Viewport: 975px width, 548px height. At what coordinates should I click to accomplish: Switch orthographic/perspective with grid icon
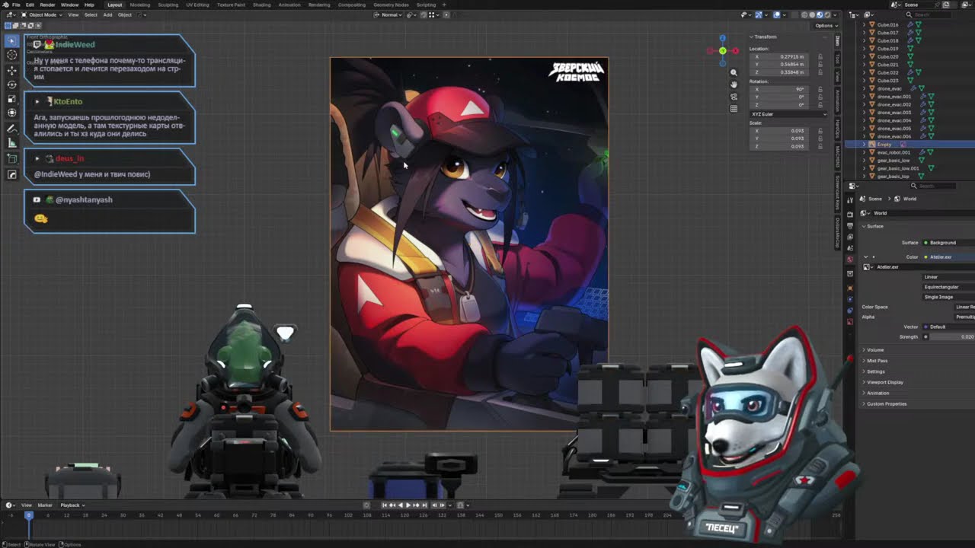[x=734, y=109]
